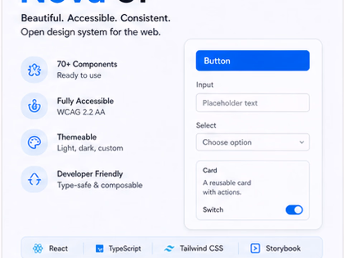This screenshot has height=258, width=344.
Task: Click the 'Developer Friendly' heading
Action: (x=90, y=174)
